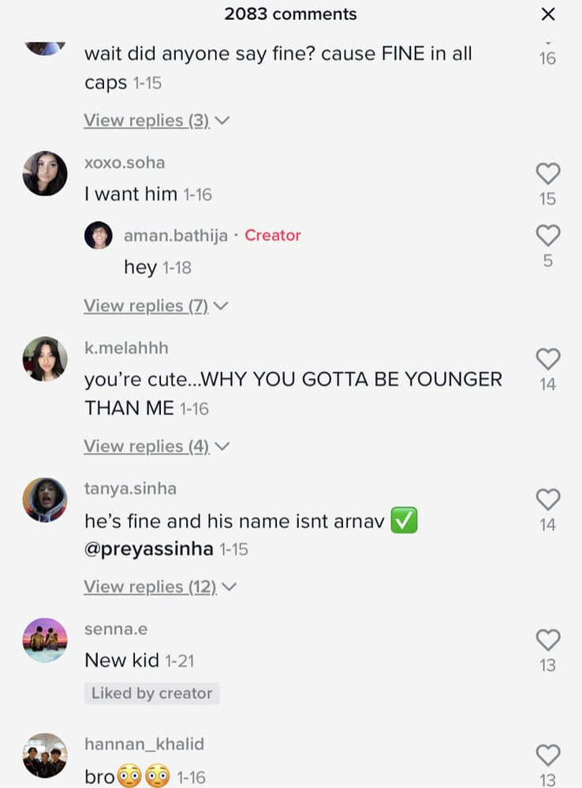Open the aman.bathija creator username

176,236
